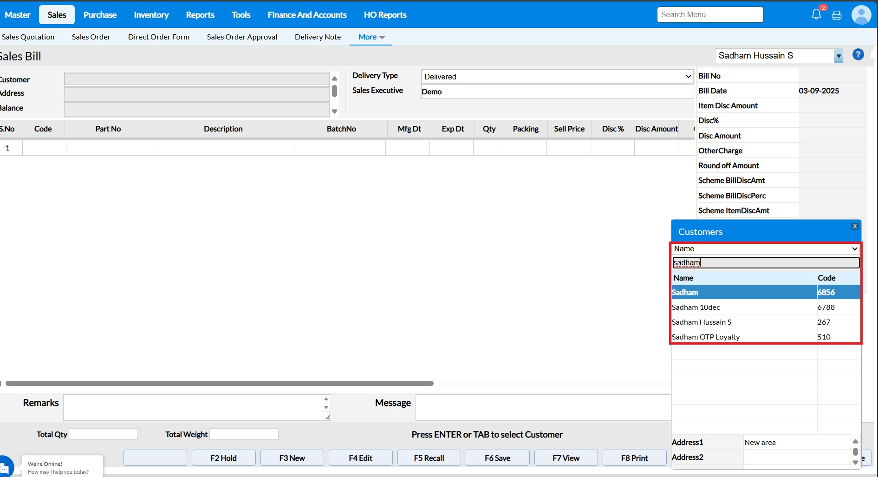Go to Sales Order submenu

(x=91, y=37)
